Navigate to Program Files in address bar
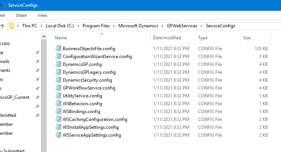Screen dimensions: 281x152 click(96, 26)
